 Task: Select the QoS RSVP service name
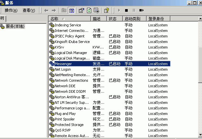coord(63,130)
